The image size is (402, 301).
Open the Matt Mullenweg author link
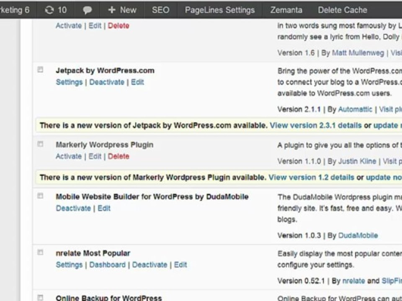click(358, 53)
